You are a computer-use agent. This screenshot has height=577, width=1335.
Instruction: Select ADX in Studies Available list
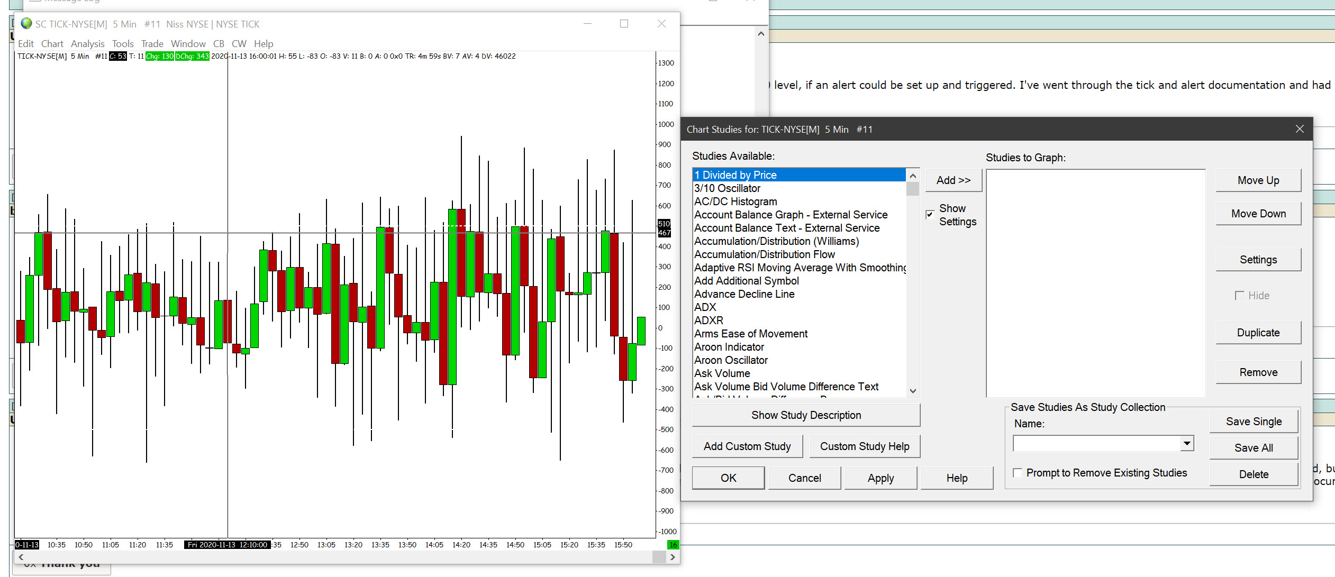(705, 307)
